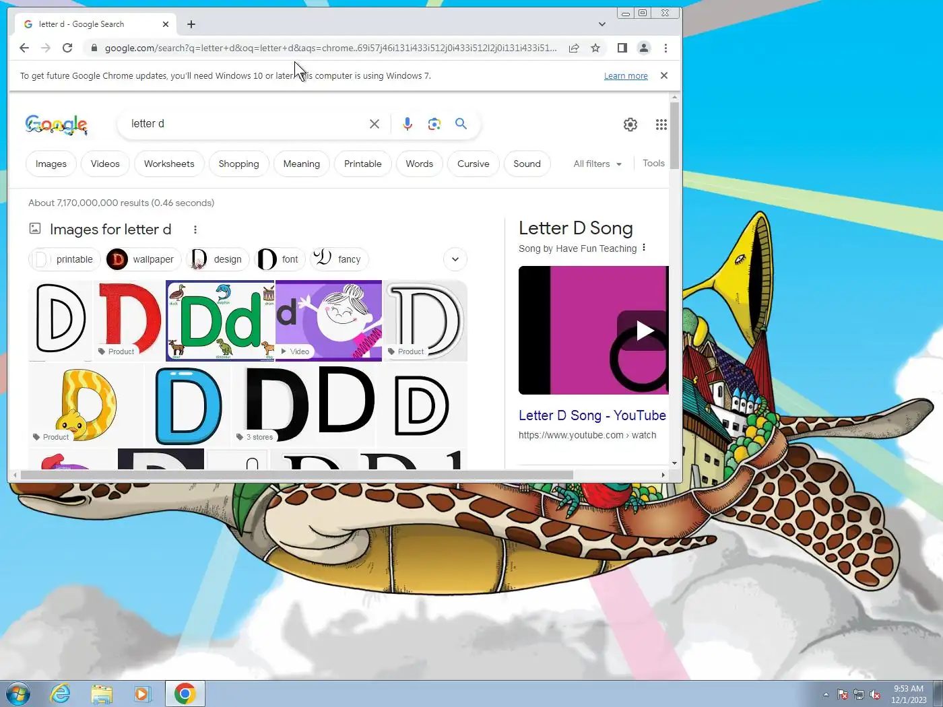The height and width of the screenshot is (707, 943).
Task: Bookmark this tab with the star icon
Action: click(x=595, y=48)
